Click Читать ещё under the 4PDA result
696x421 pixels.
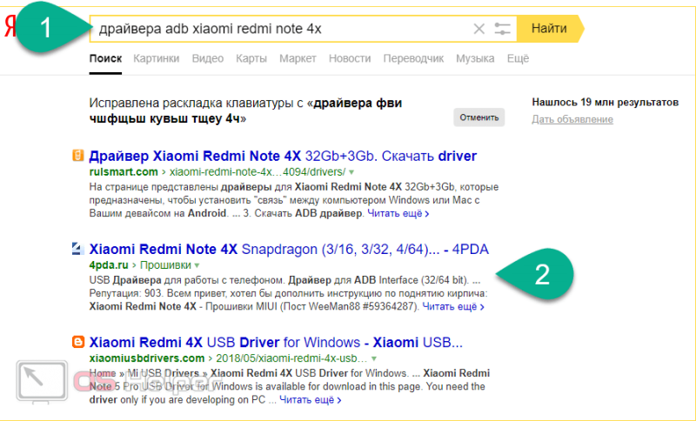click(453, 307)
